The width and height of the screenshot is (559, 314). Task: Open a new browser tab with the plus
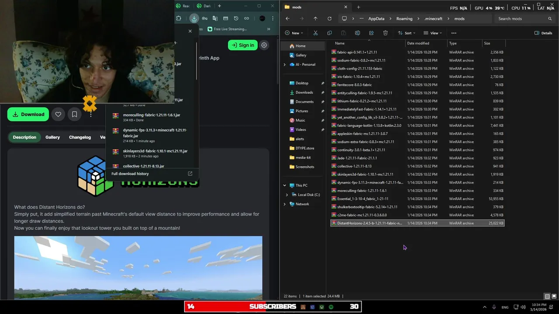[220, 6]
